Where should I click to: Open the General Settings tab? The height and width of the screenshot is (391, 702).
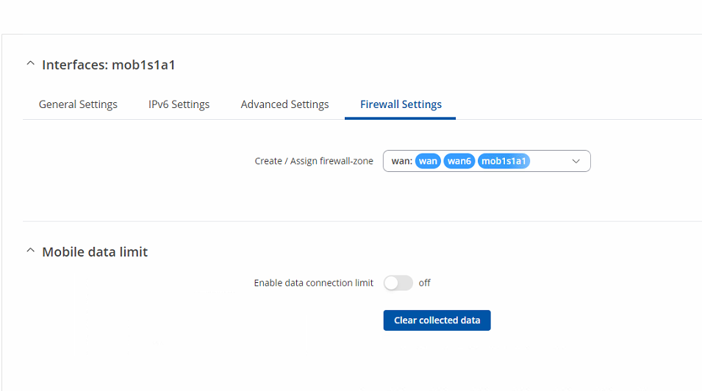[x=78, y=104]
